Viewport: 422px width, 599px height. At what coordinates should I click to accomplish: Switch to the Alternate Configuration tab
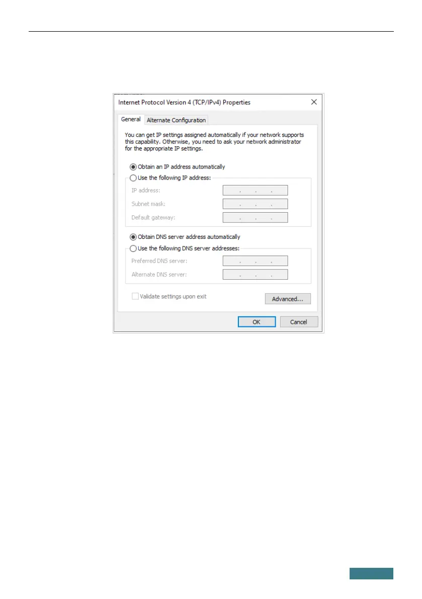(x=176, y=120)
